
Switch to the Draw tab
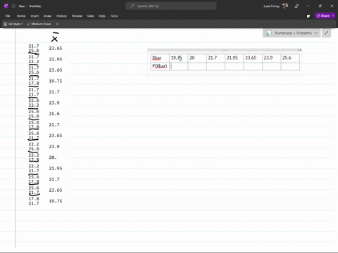tap(47, 16)
